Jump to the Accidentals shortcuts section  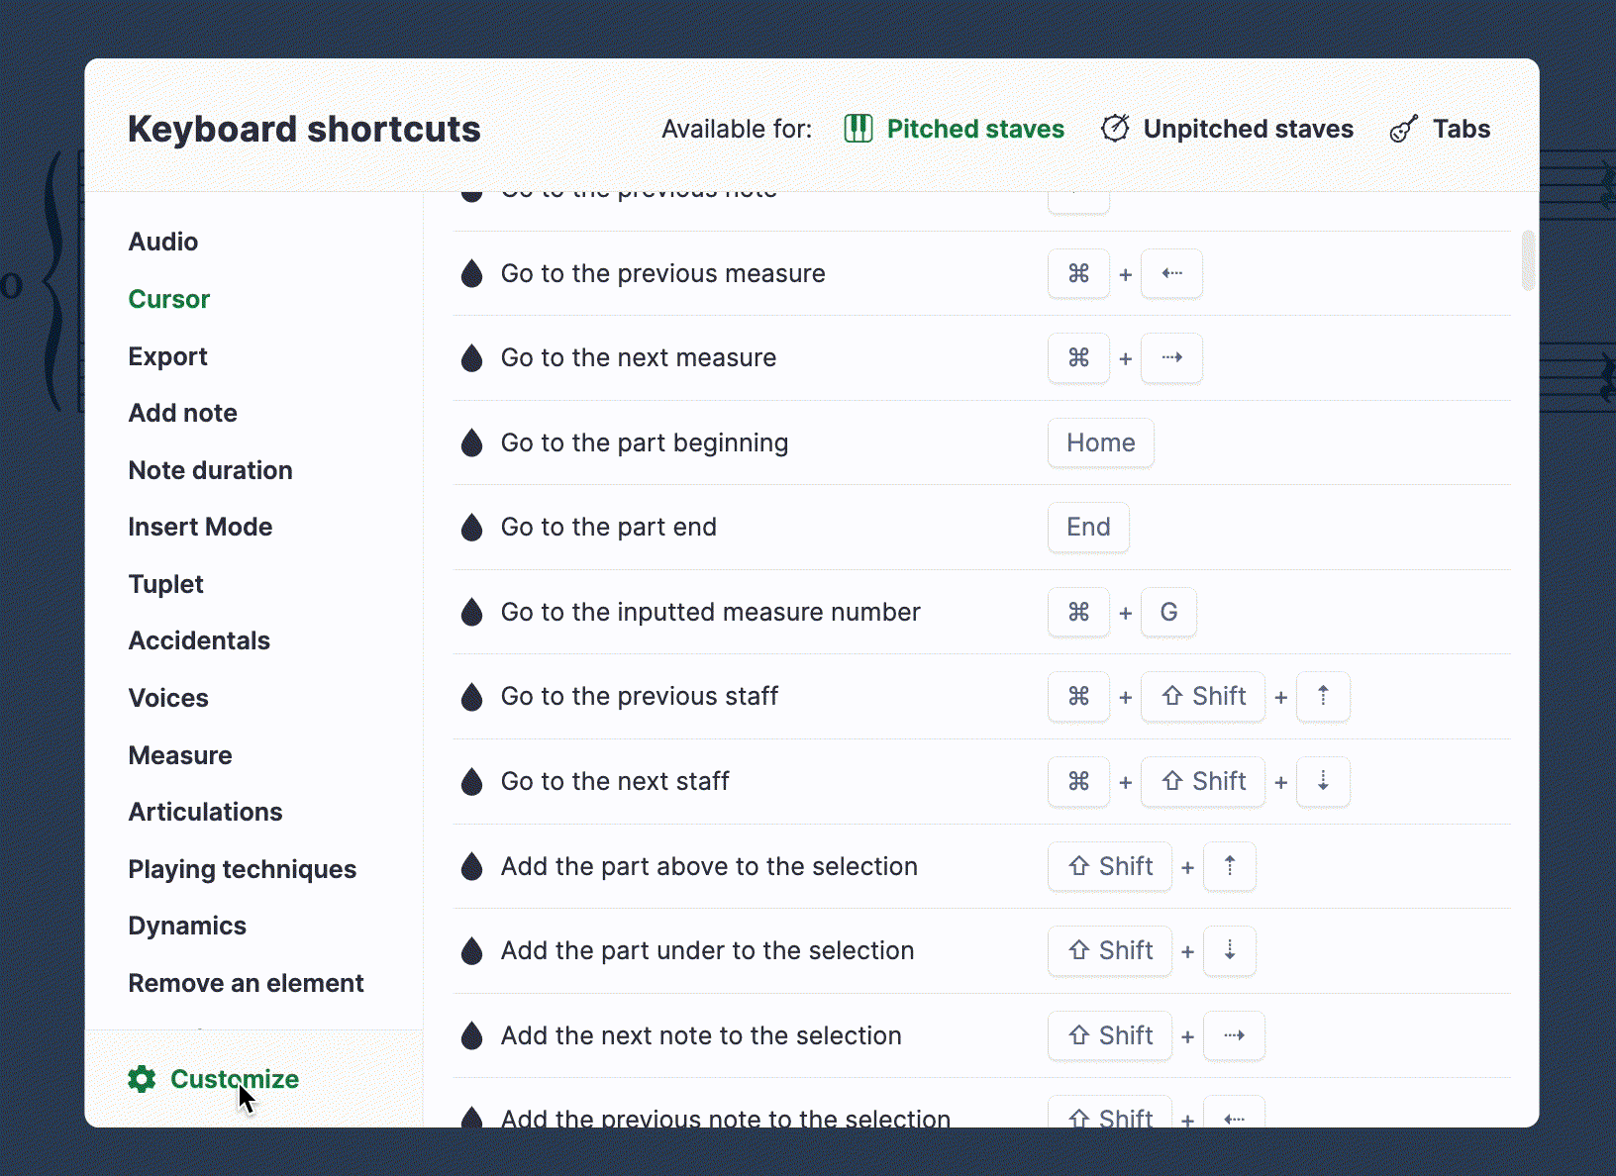click(199, 640)
